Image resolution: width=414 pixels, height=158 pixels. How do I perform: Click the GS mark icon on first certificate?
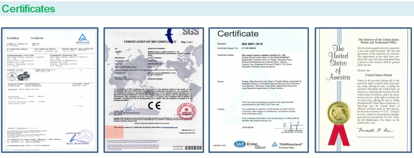pyautogui.click(x=24, y=76)
